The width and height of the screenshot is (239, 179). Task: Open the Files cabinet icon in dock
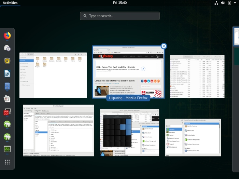click(7, 86)
